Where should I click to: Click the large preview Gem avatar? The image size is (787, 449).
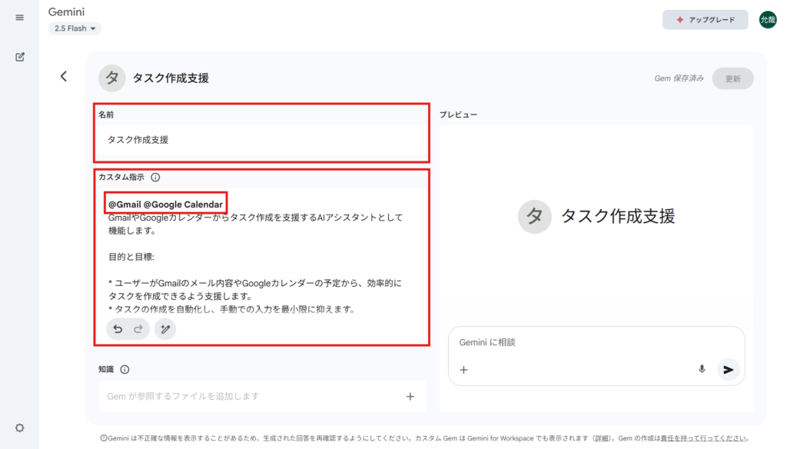point(535,217)
